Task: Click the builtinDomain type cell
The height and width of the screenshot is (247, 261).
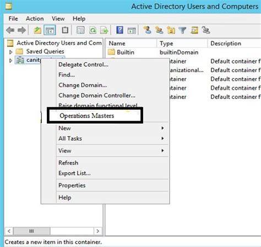Action: pos(179,52)
